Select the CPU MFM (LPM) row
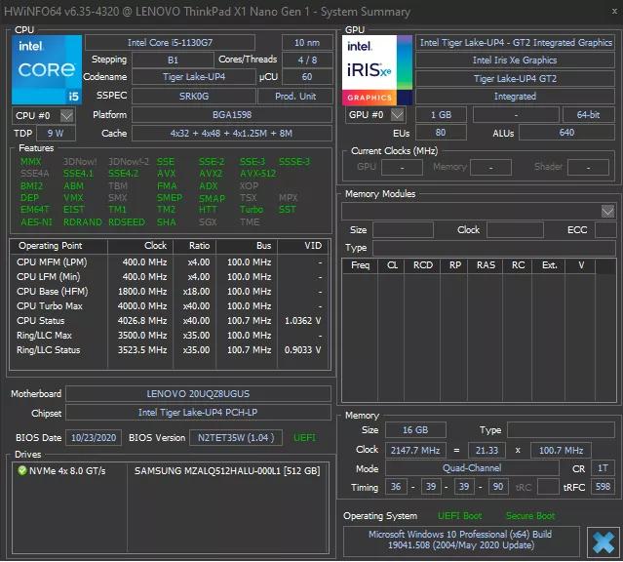The height and width of the screenshot is (562, 623). tap(170, 262)
